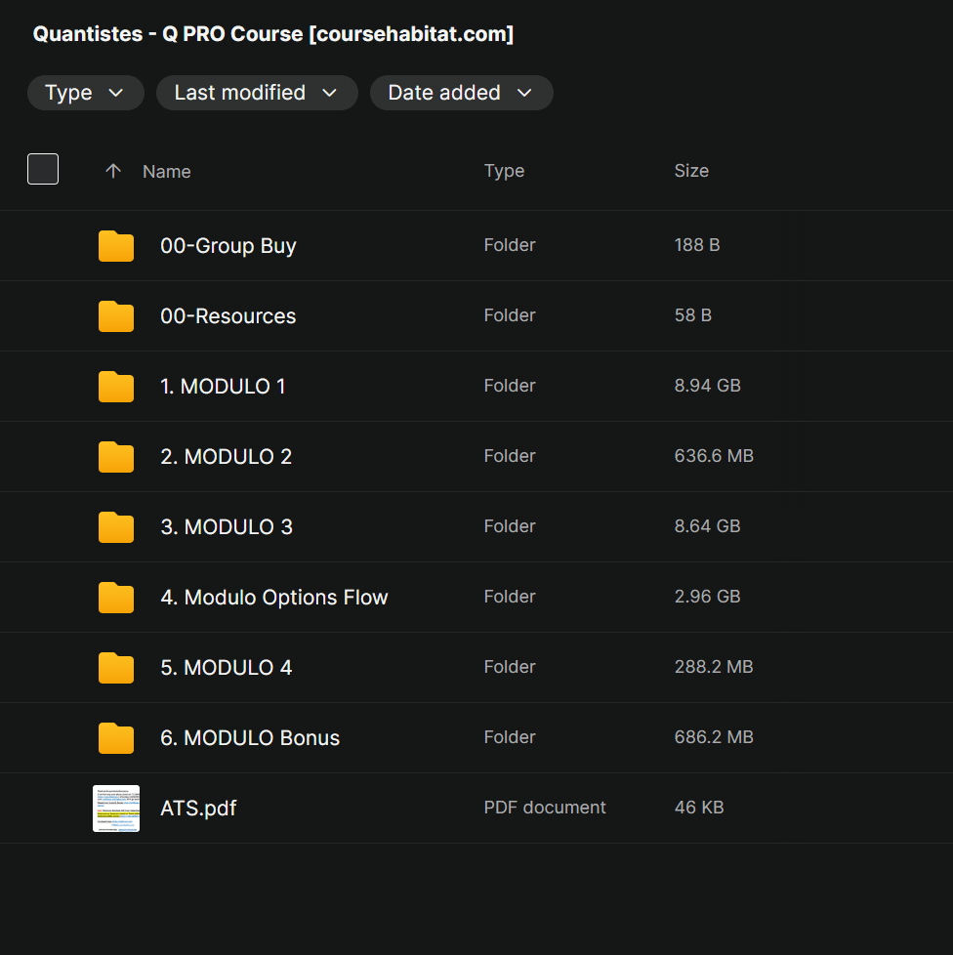Viewport: 953px width, 955px height.
Task: Click the 4. Modulo Options Flow folder icon
Action: (115, 598)
